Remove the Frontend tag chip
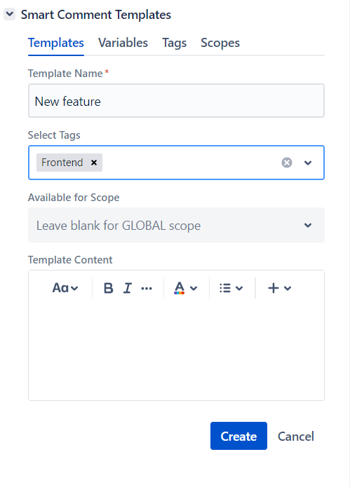350x487 pixels. click(94, 163)
